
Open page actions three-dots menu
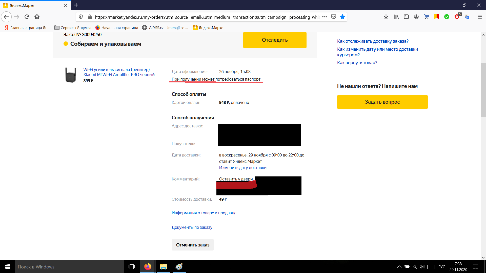pos(325,17)
